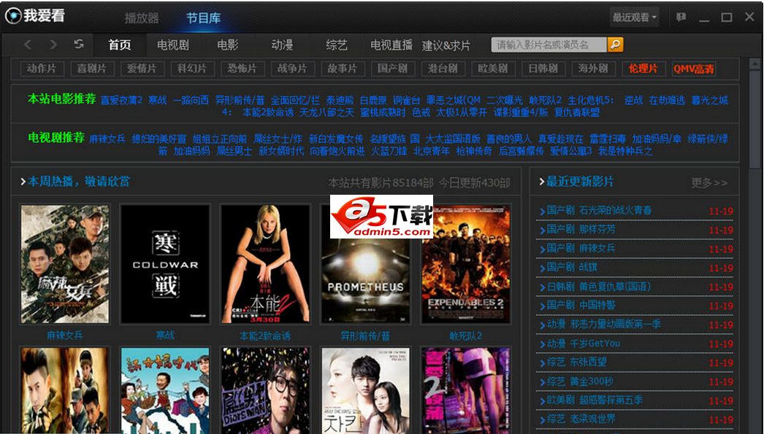Viewport: 764px width, 434px height.
Task: Open the 屌丝男士 poster thumbnail
Action: (x=266, y=391)
